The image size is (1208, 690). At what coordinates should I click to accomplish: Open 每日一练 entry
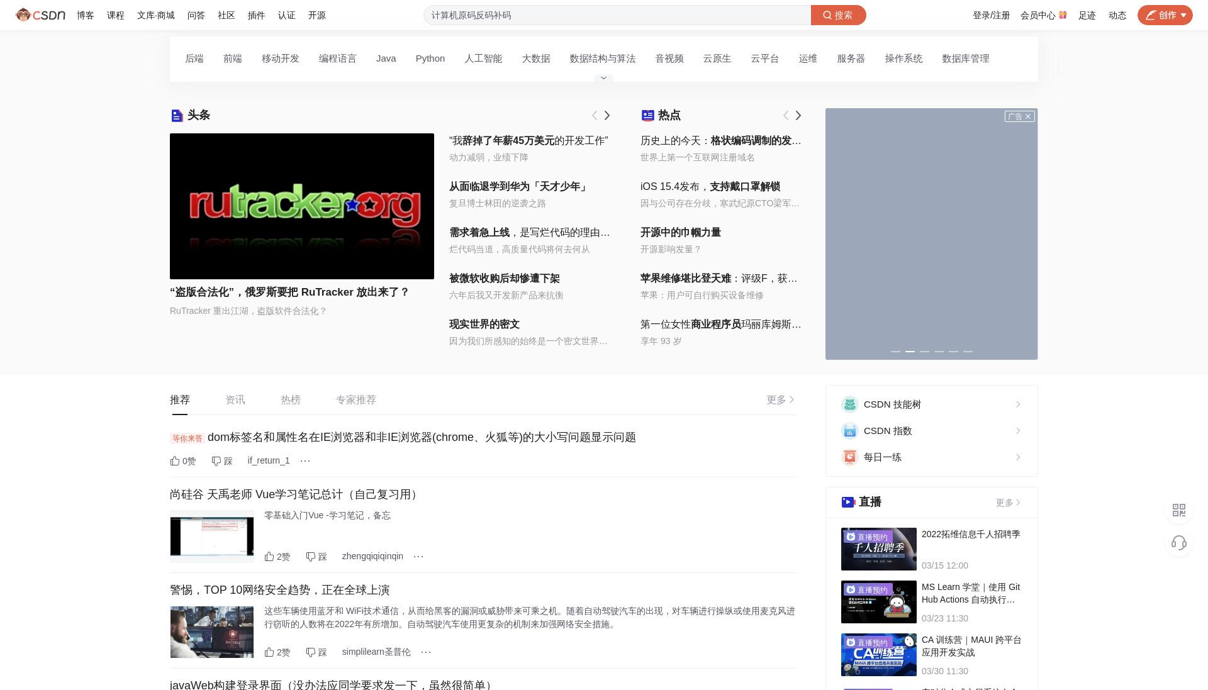point(931,457)
